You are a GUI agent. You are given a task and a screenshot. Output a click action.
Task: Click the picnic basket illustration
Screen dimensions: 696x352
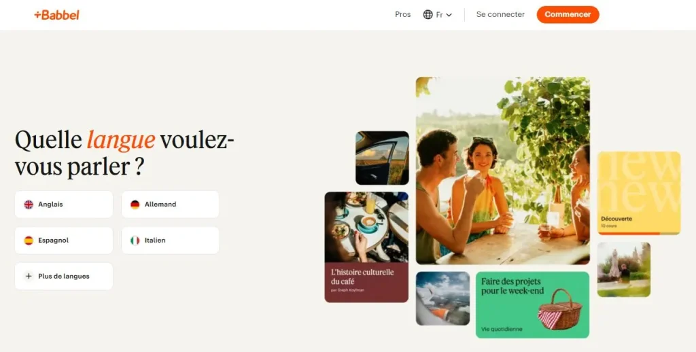[560, 310]
